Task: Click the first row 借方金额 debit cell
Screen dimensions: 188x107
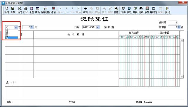Action: pos(134,43)
